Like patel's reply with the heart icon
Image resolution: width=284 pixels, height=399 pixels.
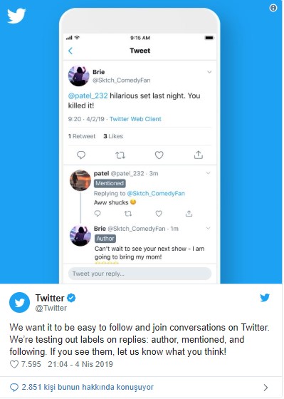pyautogui.click(x=159, y=214)
